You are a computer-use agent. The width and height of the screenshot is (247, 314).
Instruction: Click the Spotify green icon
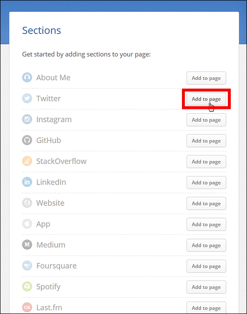pos(27,287)
